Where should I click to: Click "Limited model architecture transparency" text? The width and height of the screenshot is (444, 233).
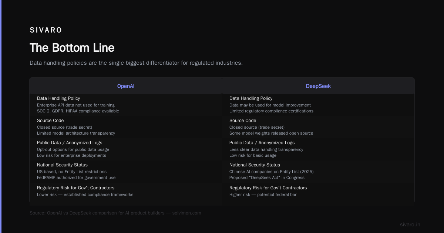pyautogui.click(x=76, y=133)
